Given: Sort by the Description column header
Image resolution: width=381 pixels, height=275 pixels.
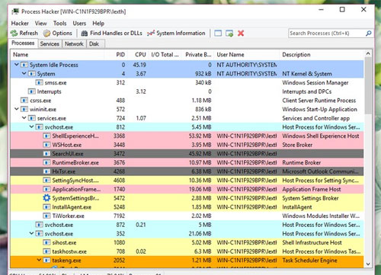Looking at the screenshot, I should (322, 55).
